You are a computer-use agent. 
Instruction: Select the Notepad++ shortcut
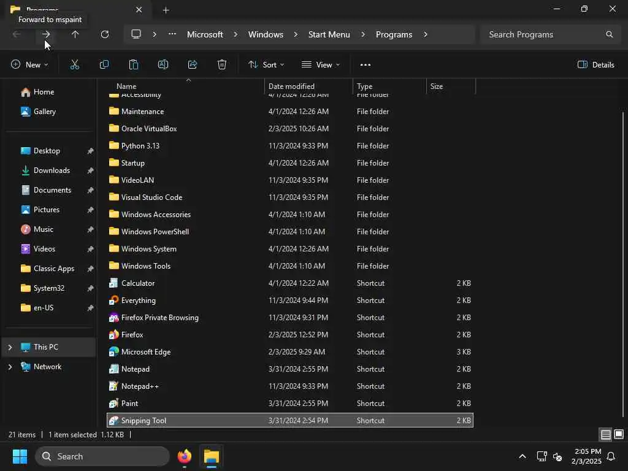tap(290, 386)
